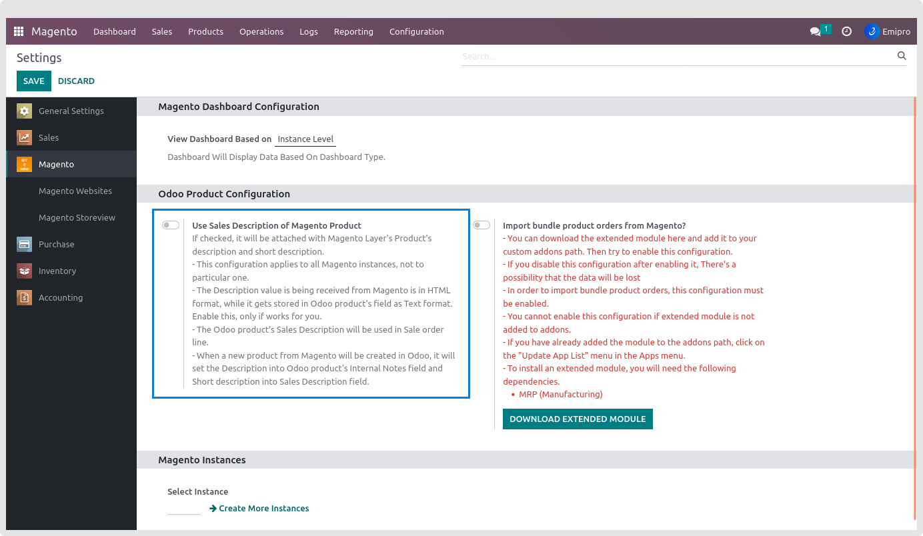Click the activities clock icon in topbar
Image resolution: width=923 pixels, height=536 pixels.
point(846,31)
